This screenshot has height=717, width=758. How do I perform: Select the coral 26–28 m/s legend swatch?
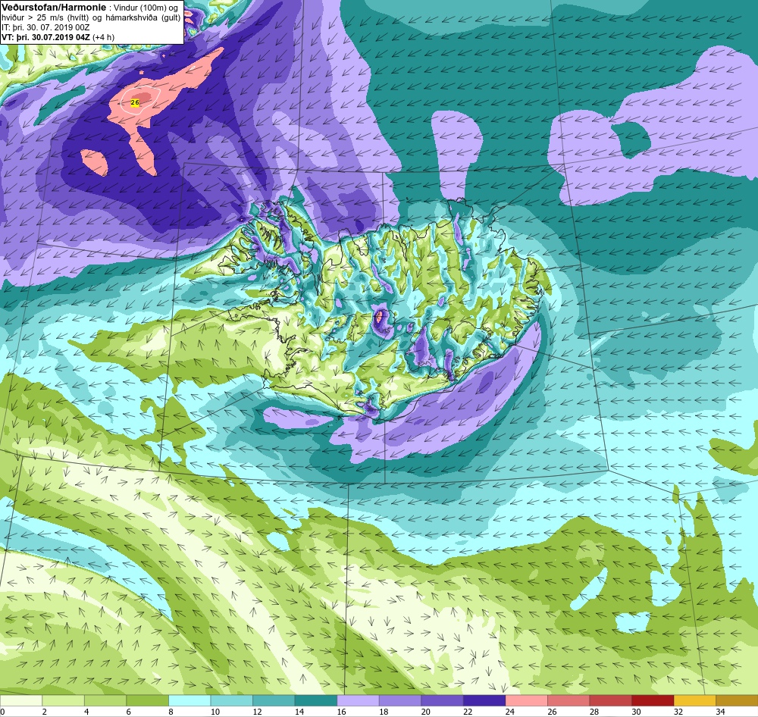pyautogui.click(x=568, y=700)
